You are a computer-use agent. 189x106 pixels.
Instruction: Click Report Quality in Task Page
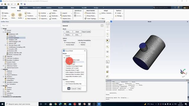tap(86, 32)
